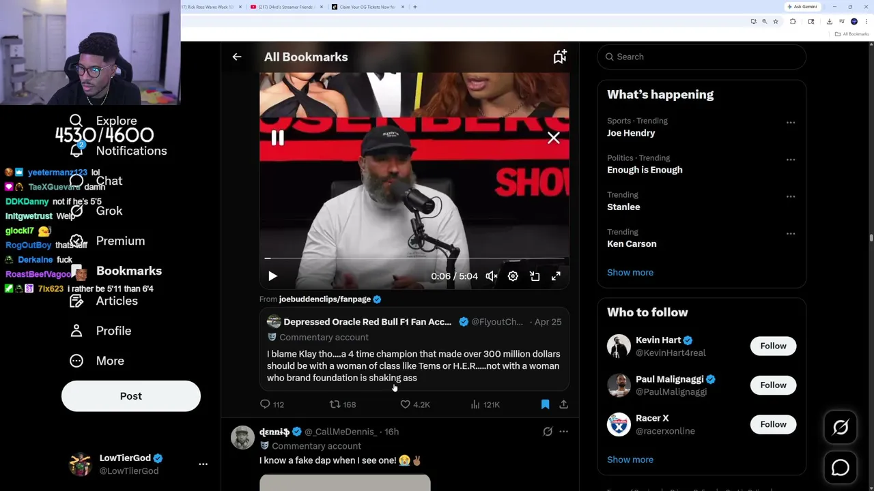Open Chrome profile avatar
The width and height of the screenshot is (874, 491).
(854, 21)
